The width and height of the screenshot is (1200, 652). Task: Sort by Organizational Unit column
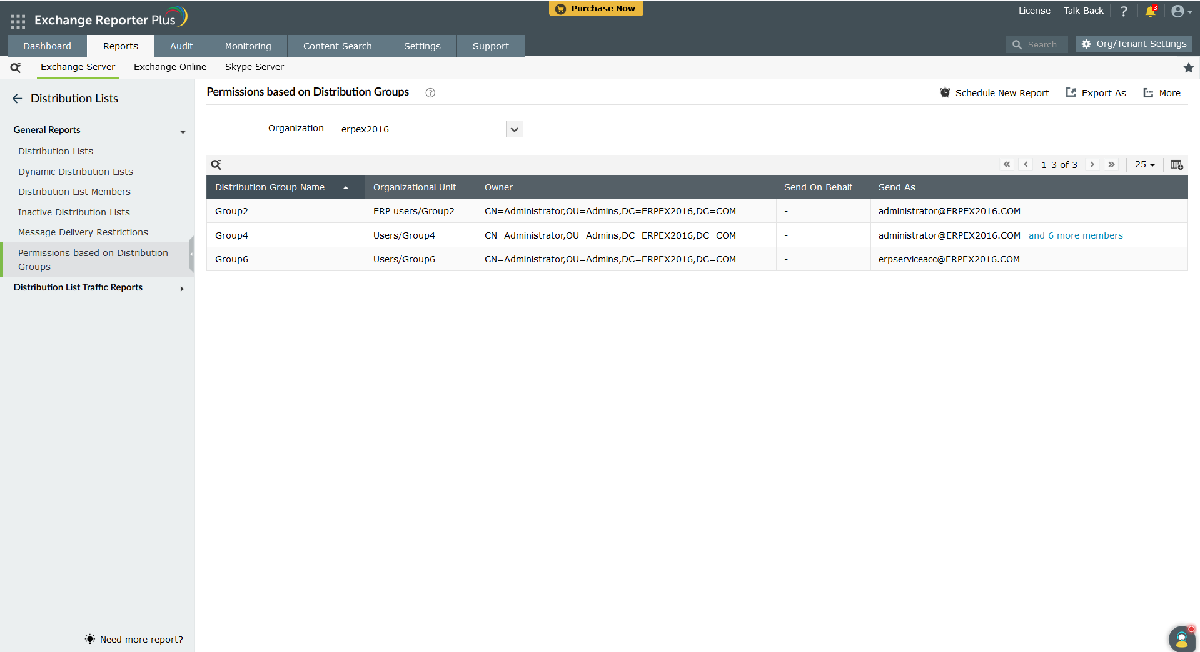click(415, 187)
